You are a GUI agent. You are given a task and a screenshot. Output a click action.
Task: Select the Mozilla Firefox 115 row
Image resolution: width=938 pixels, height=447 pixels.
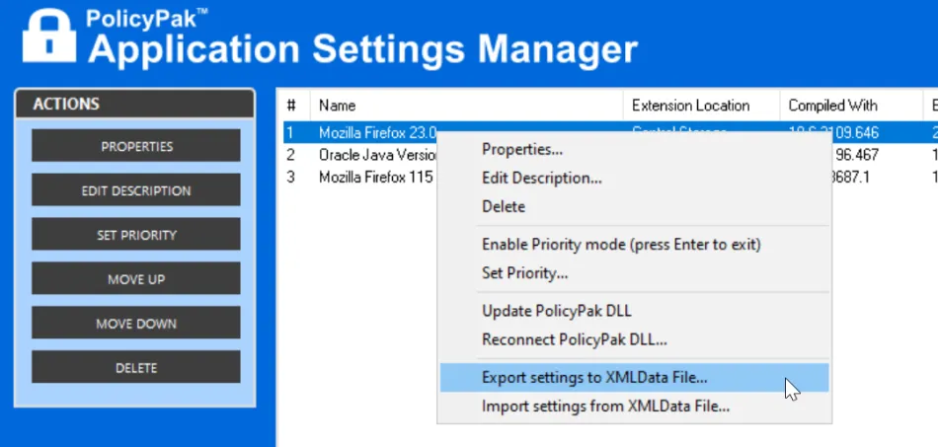(x=375, y=178)
